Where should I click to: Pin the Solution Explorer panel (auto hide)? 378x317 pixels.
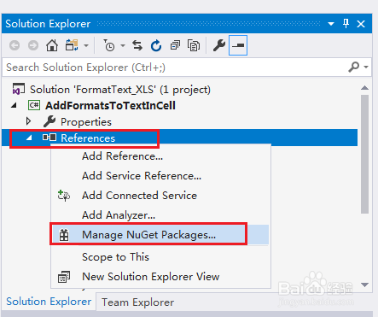346,23
